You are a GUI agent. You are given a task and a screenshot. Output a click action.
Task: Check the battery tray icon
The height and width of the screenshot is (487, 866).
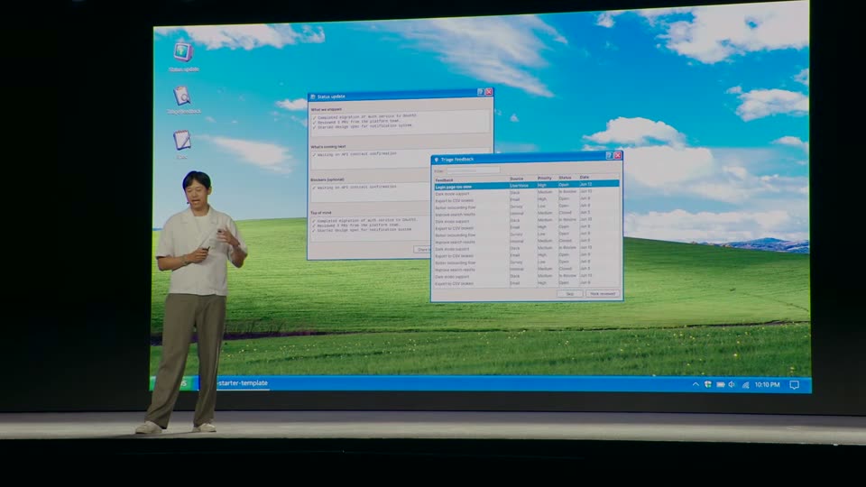click(x=720, y=384)
